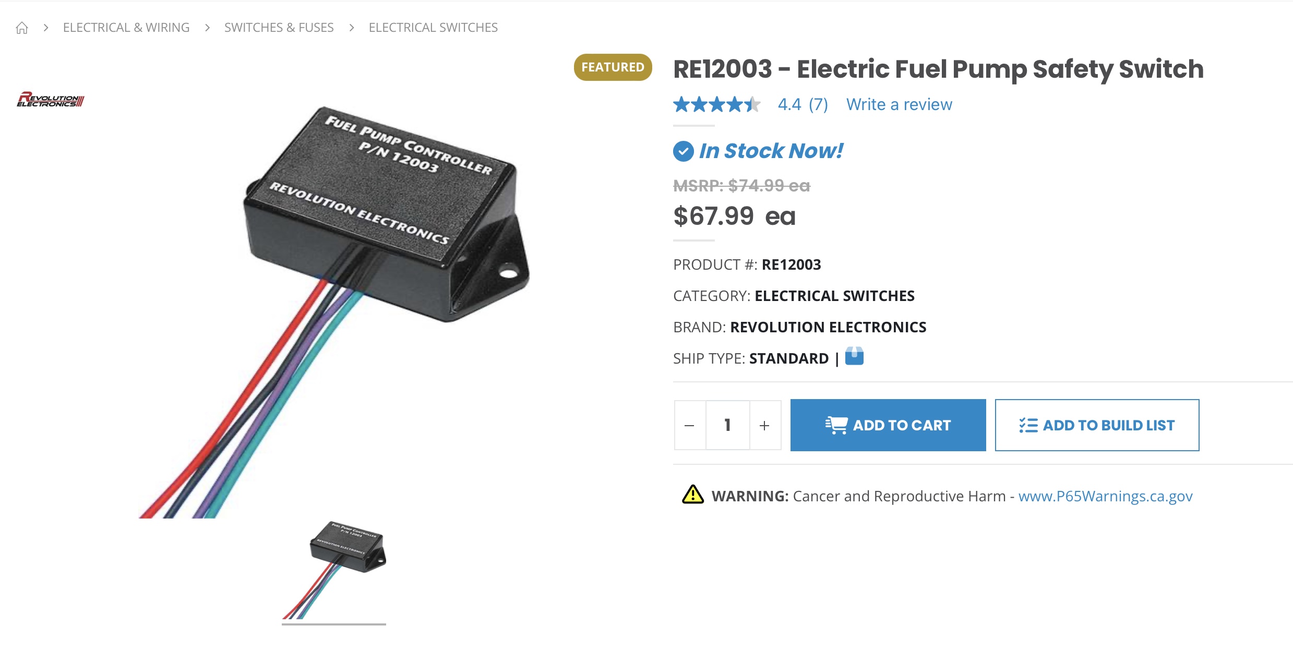Click the standard shipping package icon
This screenshot has height=650, width=1293.
pyautogui.click(x=854, y=357)
